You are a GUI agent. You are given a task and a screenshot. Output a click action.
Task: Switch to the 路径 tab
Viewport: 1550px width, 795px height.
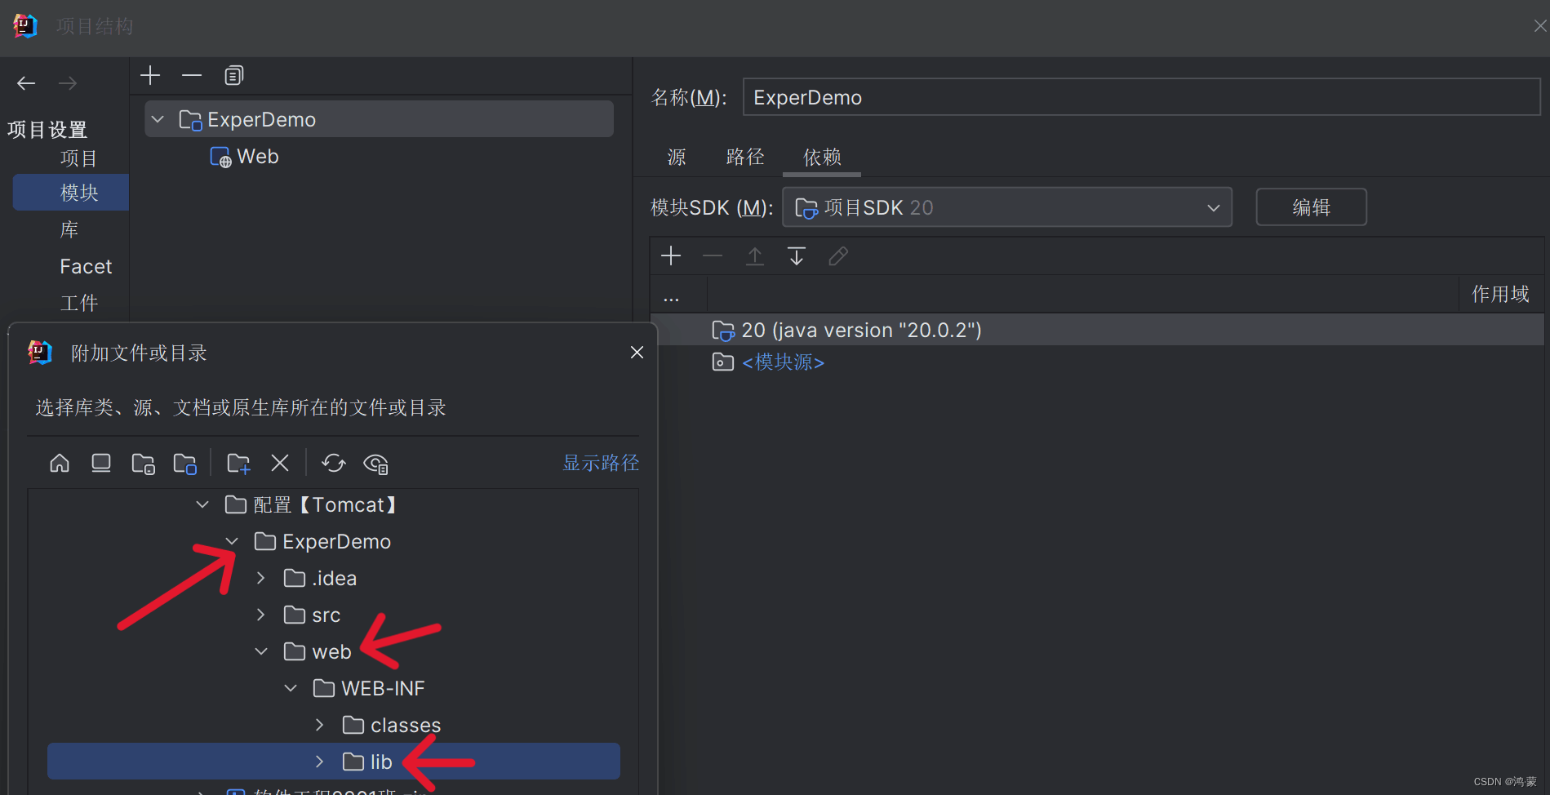[745, 157]
